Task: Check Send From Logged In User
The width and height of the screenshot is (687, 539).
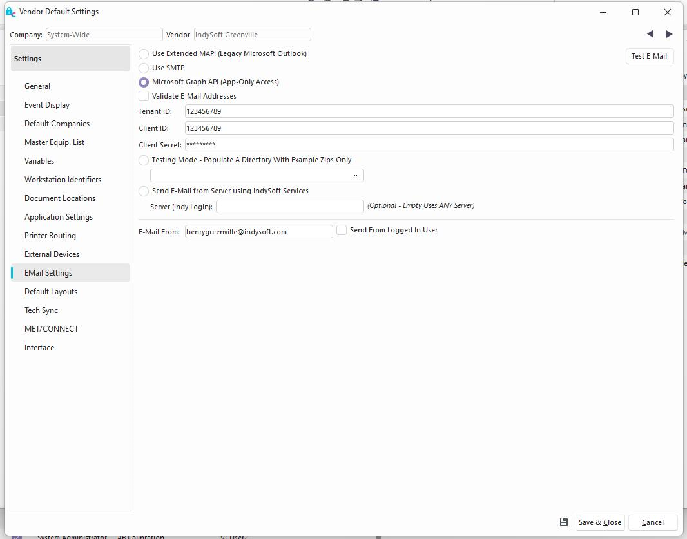Action: [342, 231]
